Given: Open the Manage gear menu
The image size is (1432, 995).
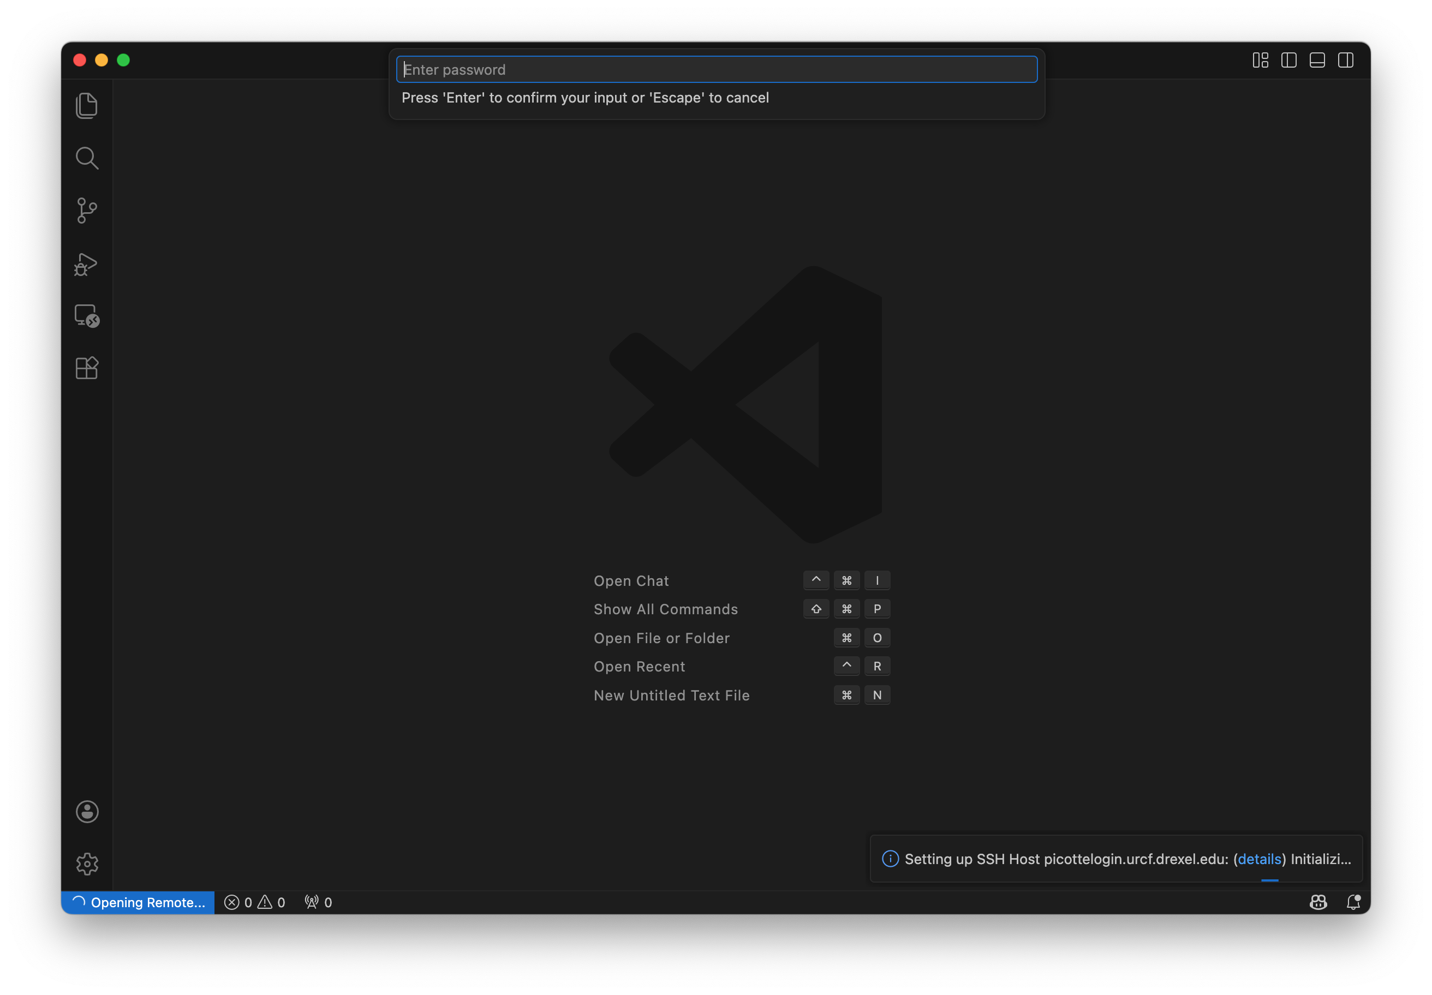Looking at the screenshot, I should (87, 864).
